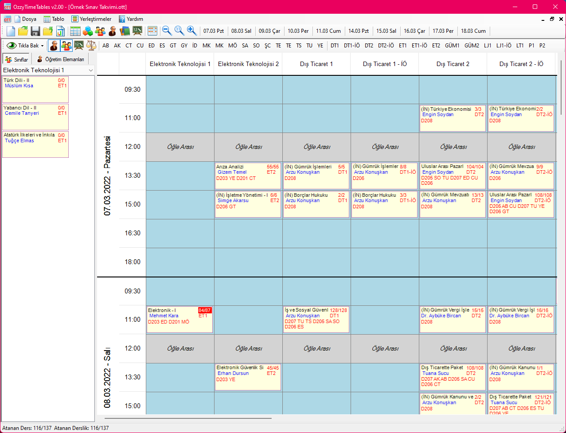Screen dimensions: 566x433
Task: Click the horizontal scrollbar under the timetable
Action: [x=188, y=418]
